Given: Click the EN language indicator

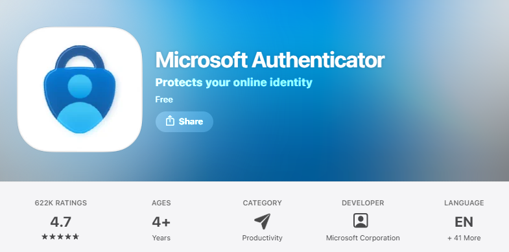Looking at the screenshot, I should click(464, 222).
